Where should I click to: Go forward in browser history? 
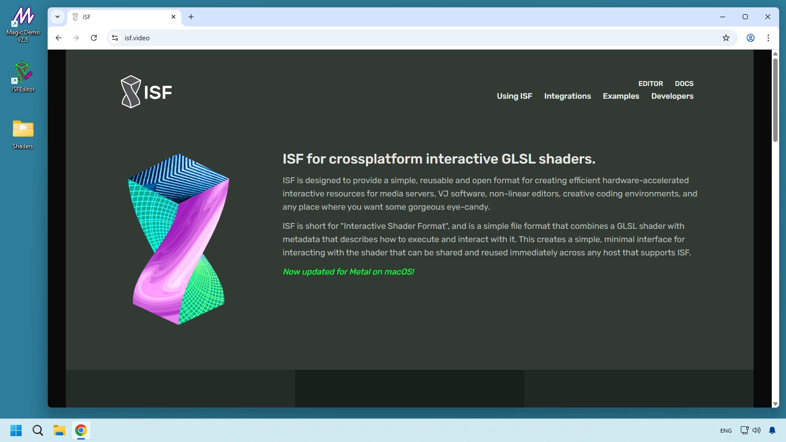(x=76, y=38)
